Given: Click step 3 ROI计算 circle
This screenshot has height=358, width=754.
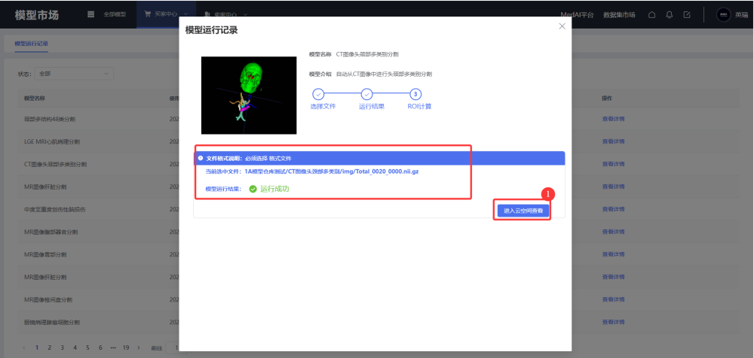Looking at the screenshot, I should point(415,94).
